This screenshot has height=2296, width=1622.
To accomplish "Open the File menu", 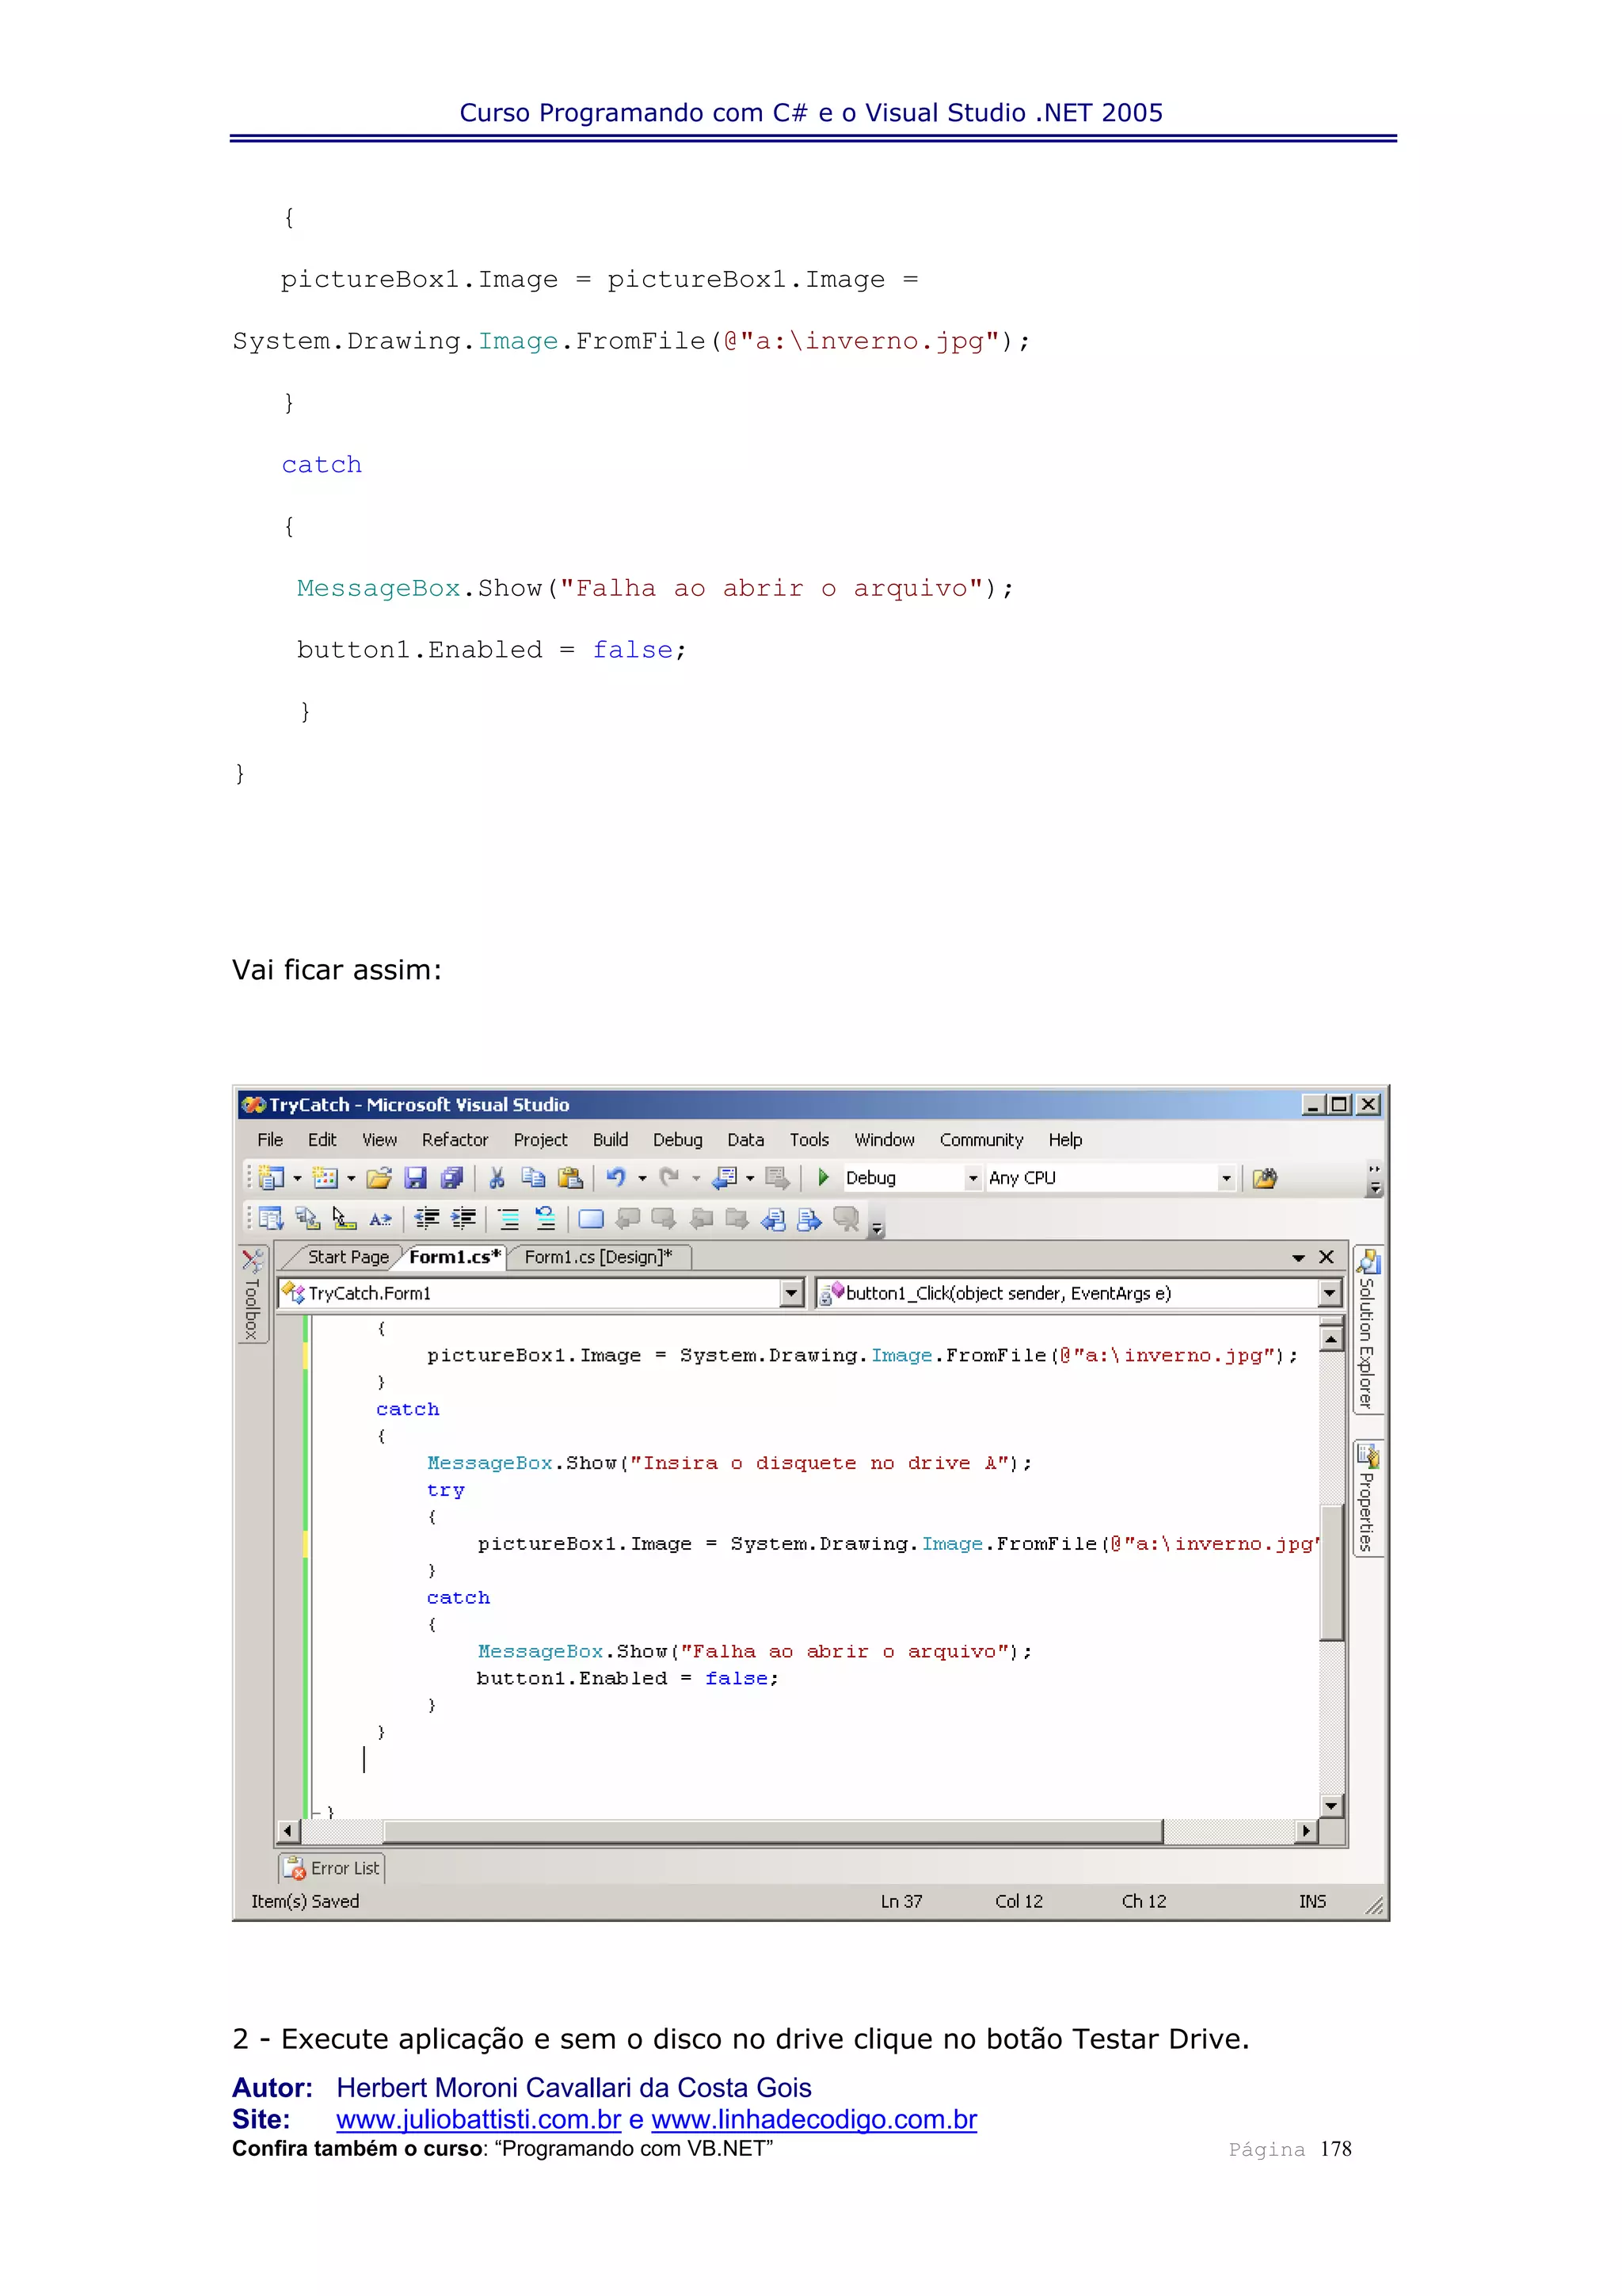I will tap(270, 1140).
